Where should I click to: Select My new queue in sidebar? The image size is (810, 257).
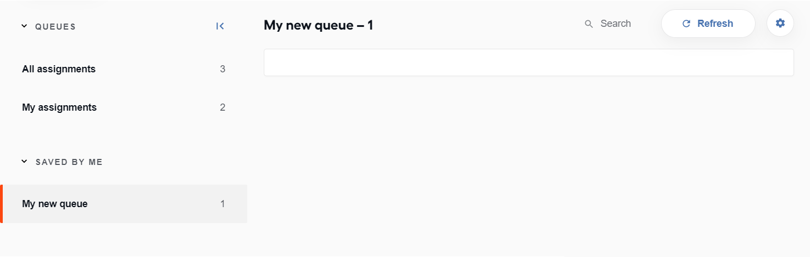click(x=124, y=204)
